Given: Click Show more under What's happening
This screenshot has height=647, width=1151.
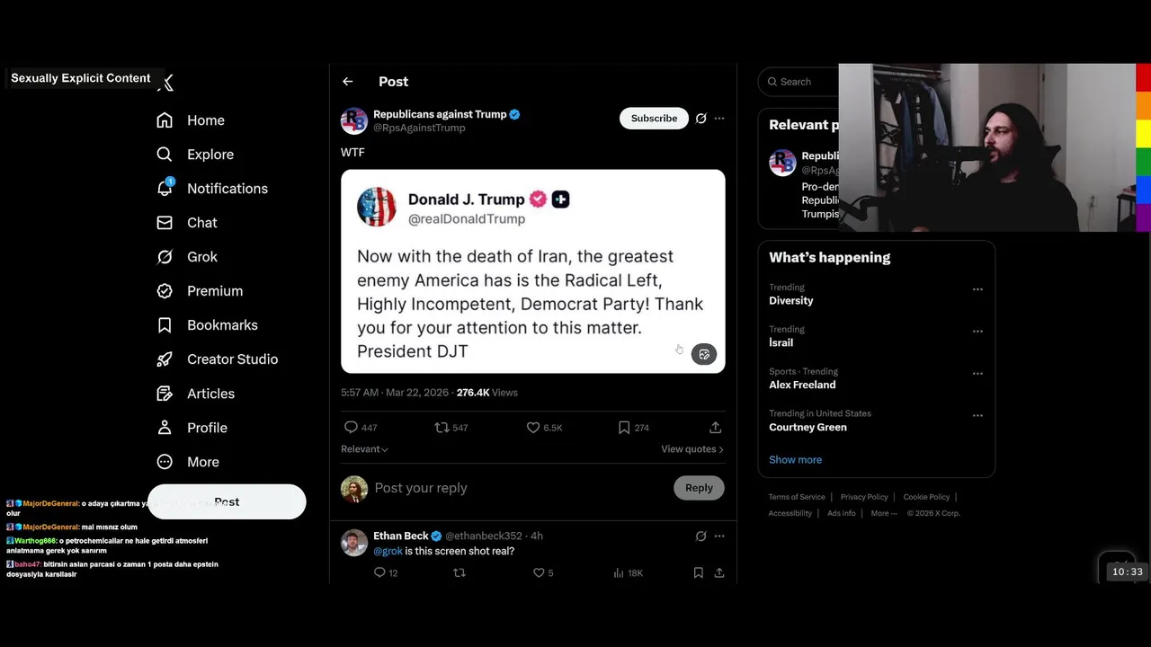Looking at the screenshot, I should pyautogui.click(x=795, y=459).
